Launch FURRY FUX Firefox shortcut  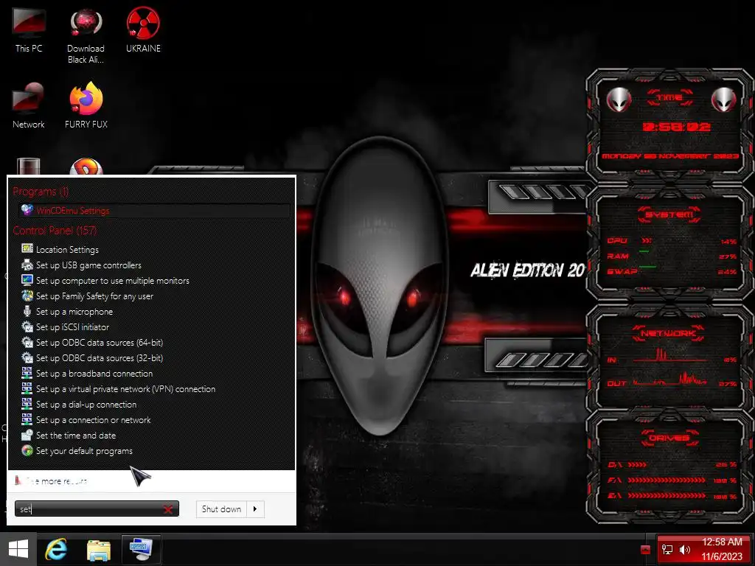[86, 105]
